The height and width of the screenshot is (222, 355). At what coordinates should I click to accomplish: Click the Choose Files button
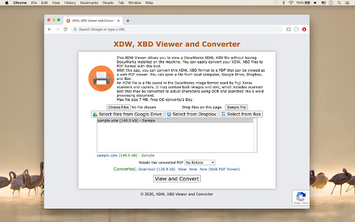118,107
